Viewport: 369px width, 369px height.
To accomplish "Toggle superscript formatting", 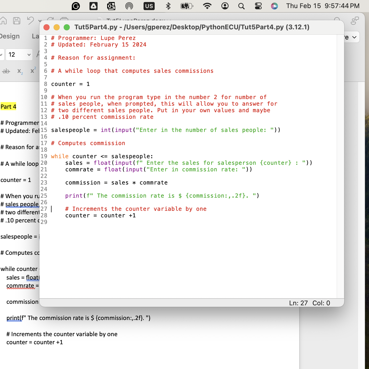I will (33, 71).
